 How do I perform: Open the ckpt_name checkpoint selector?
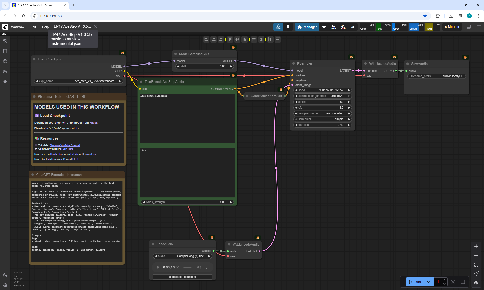(x=78, y=81)
